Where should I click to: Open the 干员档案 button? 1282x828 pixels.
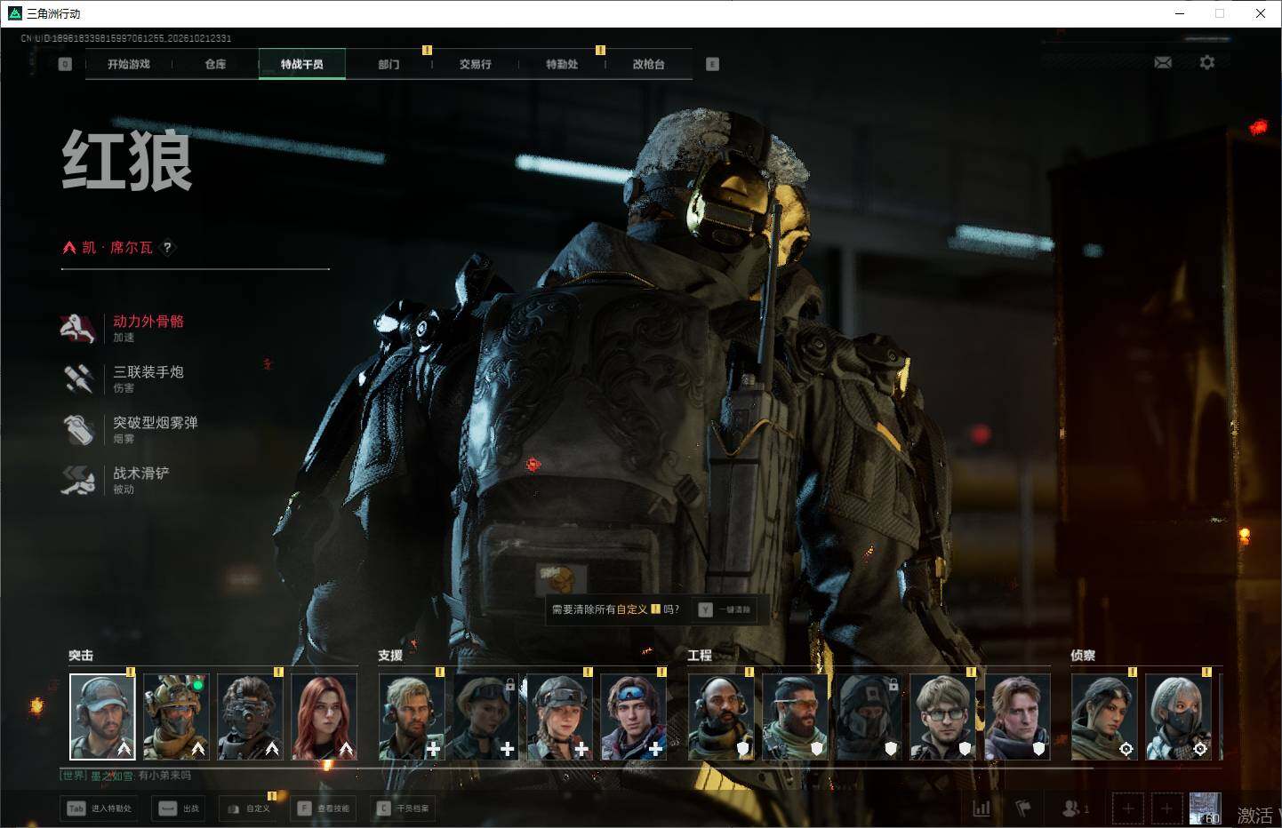(x=404, y=808)
